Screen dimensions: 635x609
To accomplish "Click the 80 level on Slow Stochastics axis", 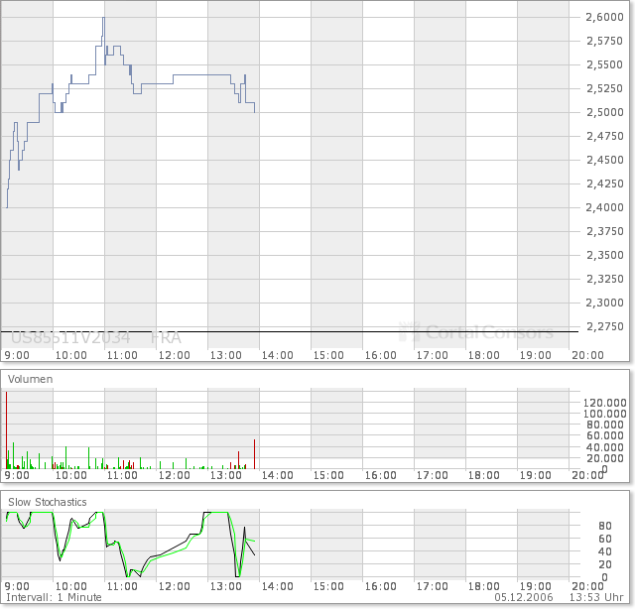I will [x=605, y=526].
